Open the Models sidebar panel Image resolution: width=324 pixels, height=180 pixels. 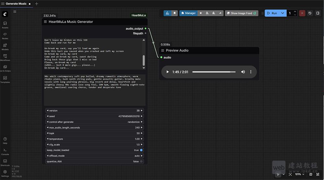point(5,47)
